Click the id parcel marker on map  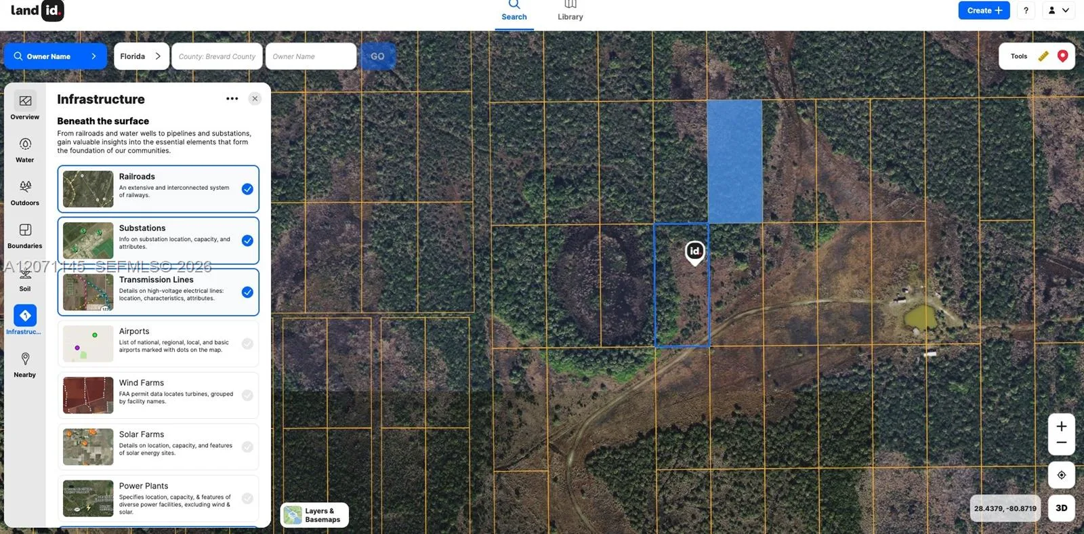point(694,252)
